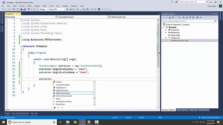Click the notifications filter flag icon
223x125 pixels.
click(172, 2)
